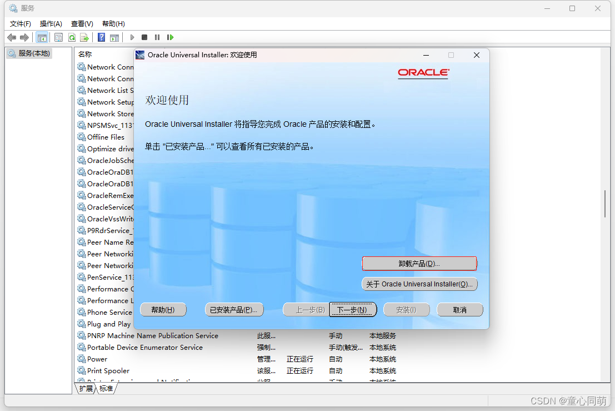615x411 pixels.
Task: Switch to the 标准 tab
Action: tap(106, 389)
